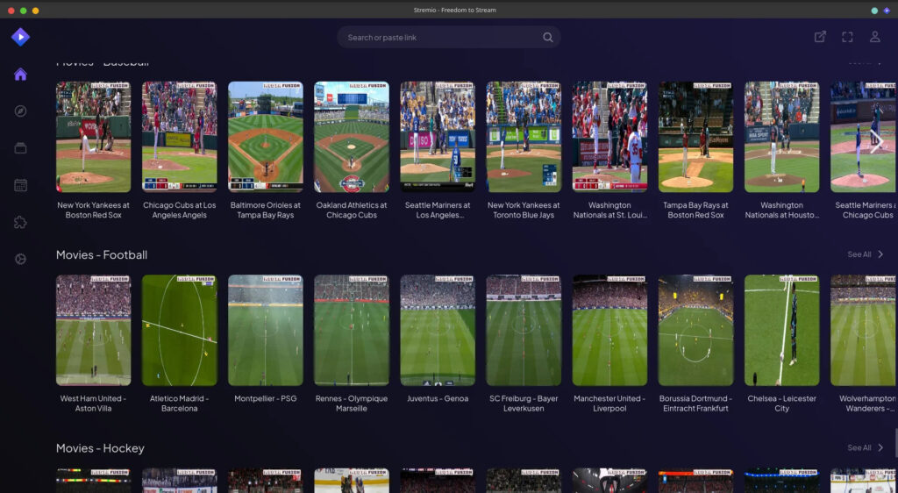Click the search or paste link field

tap(448, 37)
